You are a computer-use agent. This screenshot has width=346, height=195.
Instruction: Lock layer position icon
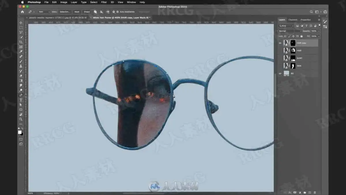[x=294, y=36]
